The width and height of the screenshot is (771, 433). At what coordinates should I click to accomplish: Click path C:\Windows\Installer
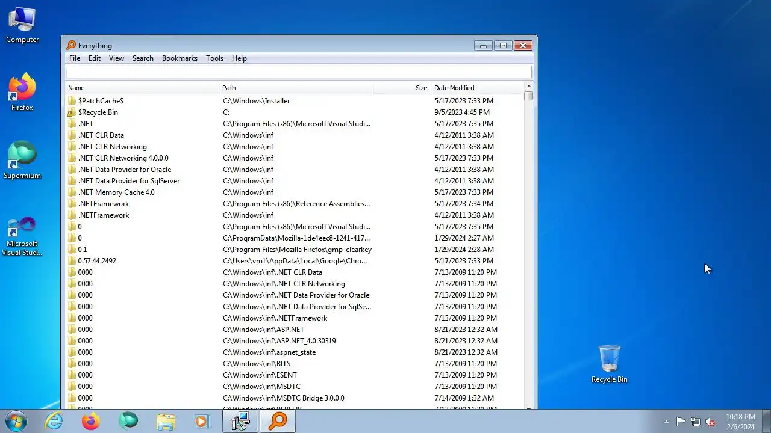pos(256,101)
